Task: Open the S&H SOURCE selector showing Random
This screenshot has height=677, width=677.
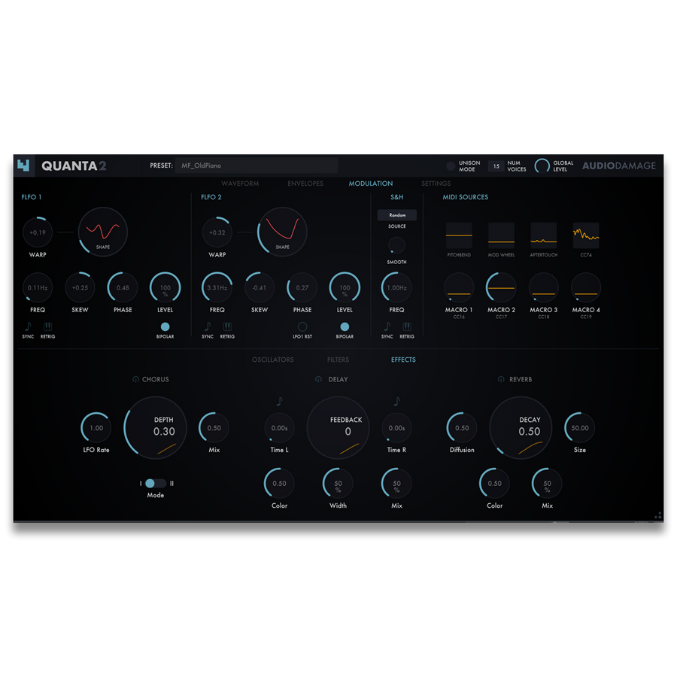Action: (397, 214)
